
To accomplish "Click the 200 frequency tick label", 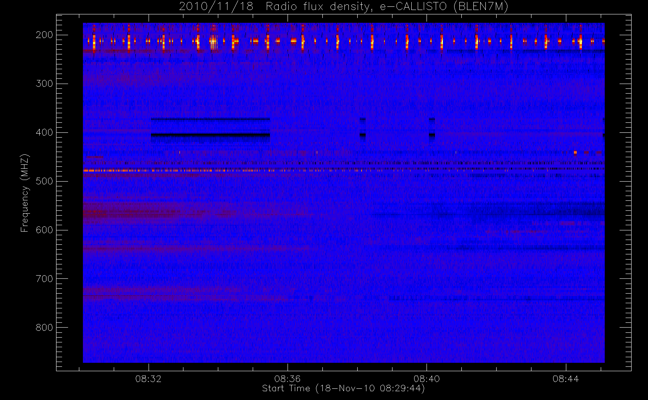I will (44, 35).
